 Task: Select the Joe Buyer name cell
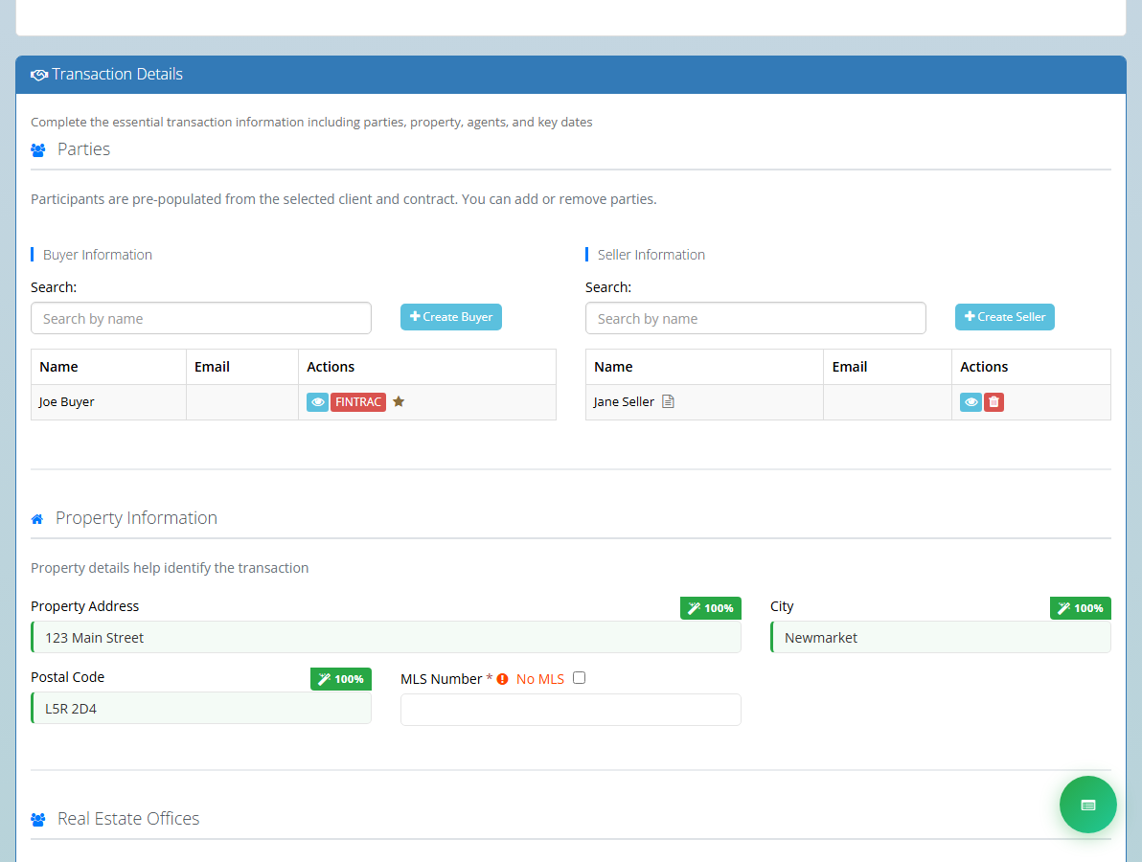pyautogui.click(x=108, y=402)
